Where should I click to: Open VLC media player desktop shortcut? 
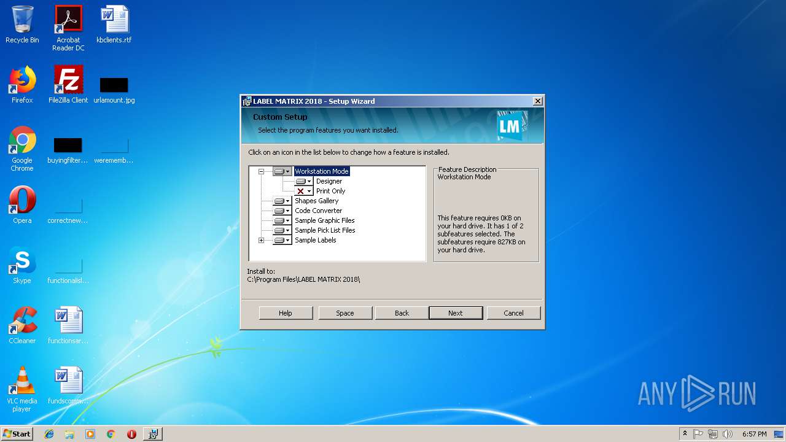(22, 389)
